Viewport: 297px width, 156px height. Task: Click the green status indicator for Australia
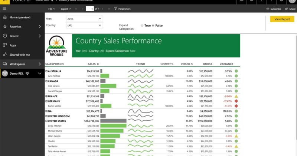[x=236, y=71]
